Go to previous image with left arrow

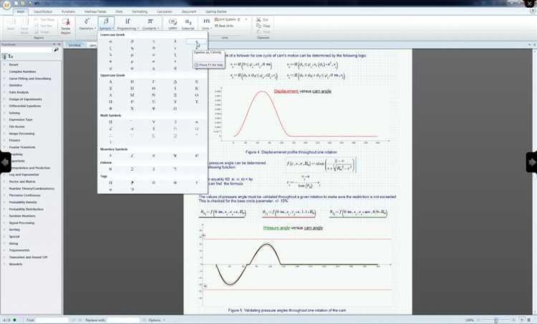(x=5, y=162)
